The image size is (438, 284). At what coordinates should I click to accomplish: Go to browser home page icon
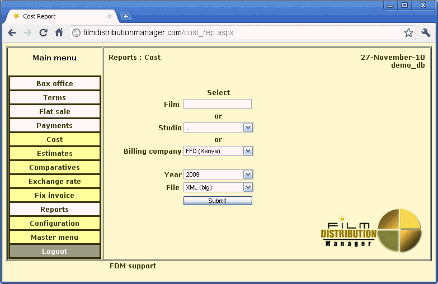[x=59, y=33]
